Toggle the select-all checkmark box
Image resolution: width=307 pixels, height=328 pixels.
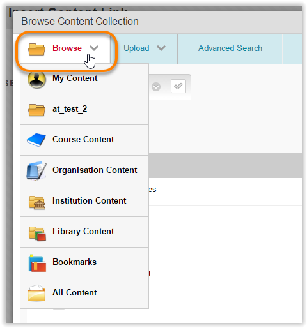click(x=178, y=86)
